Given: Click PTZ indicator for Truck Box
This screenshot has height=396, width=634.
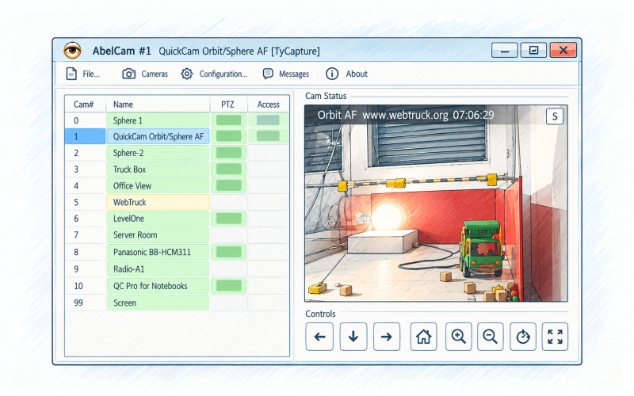Looking at the screenshot, I should click(229, 169).
